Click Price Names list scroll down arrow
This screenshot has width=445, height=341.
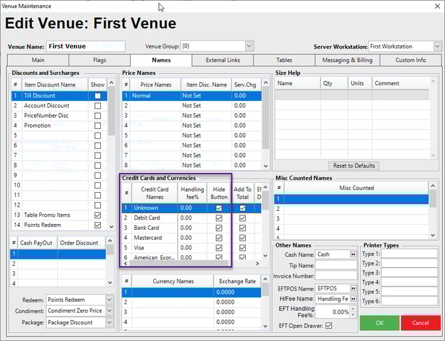(x=266, y=166)
